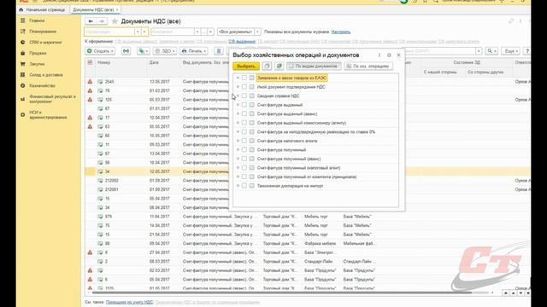The image size is (547, 307).
Task: Select the table row numbered 212001
Action: point(307,189)
